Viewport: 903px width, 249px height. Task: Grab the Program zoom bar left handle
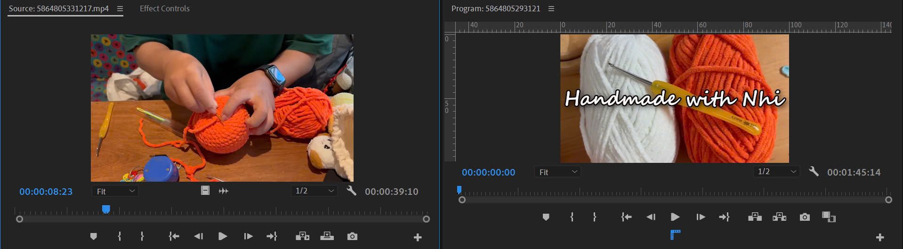coord(462,200)
